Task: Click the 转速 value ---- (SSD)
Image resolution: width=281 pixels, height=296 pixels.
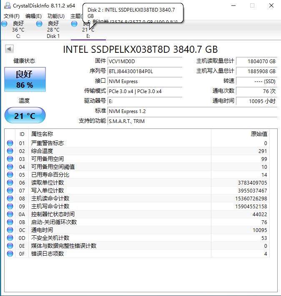Action: pyautogui.click(x=256, y=81)
